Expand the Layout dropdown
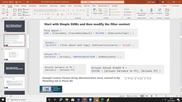Screen dimensions: 182x102 pyautogui.click(x=26, y=9)
